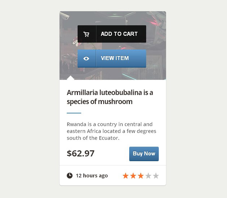
Task: Click the security camera in the product image
Action: tap(65, 16)
